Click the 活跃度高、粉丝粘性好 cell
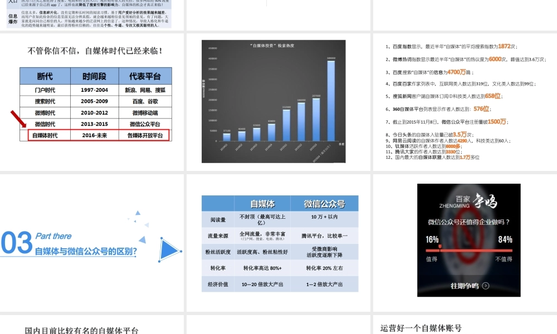This screenshot has height=334, width=557. [262, 252]
